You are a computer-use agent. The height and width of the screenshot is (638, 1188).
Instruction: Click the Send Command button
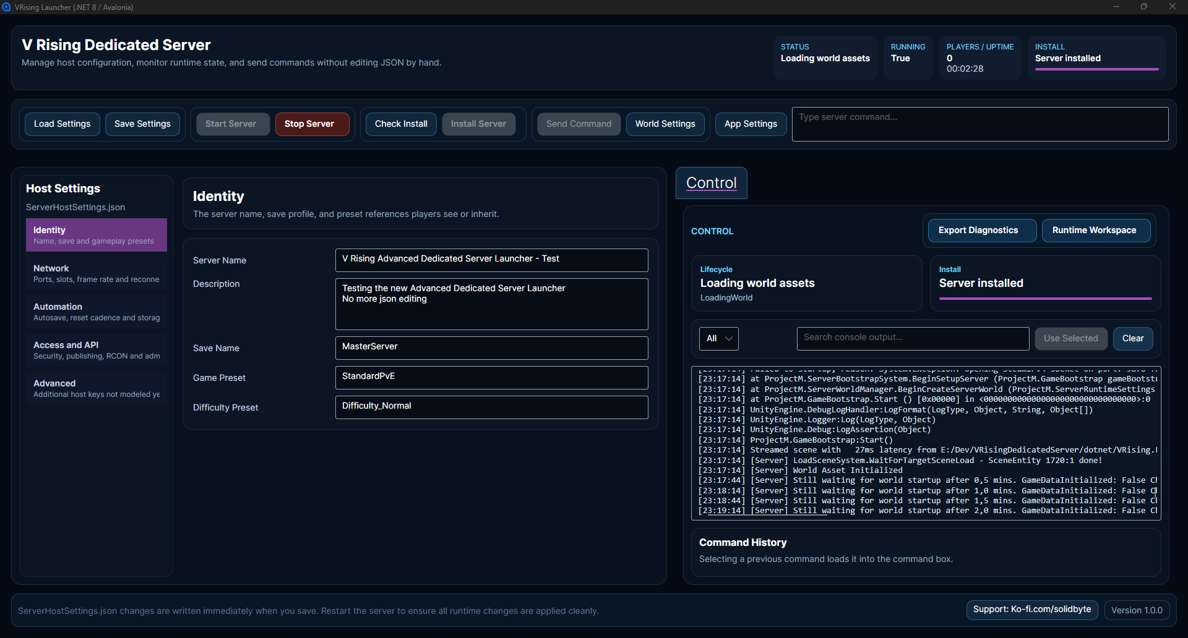(579, 124)
